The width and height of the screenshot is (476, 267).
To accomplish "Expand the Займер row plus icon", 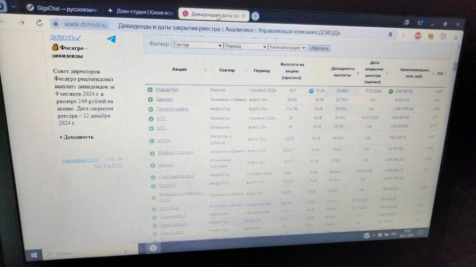I will click(150, 99).
